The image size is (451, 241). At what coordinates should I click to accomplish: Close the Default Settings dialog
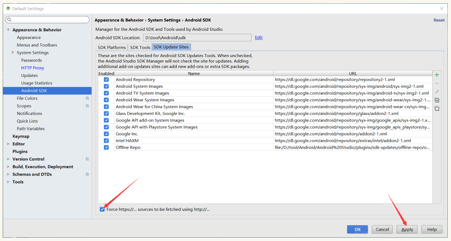click(442, 8)
